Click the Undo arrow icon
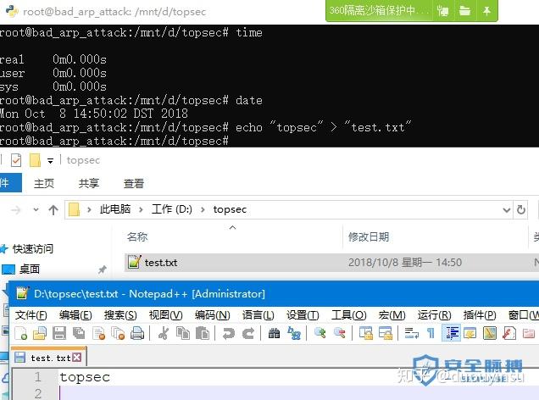The height and width of the screenshot is (400, 539). point(228,333)
